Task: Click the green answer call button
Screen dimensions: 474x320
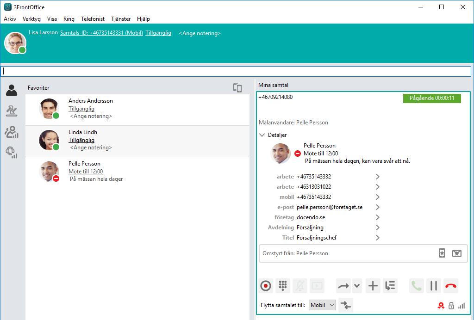Action: [x=416, y=286]
